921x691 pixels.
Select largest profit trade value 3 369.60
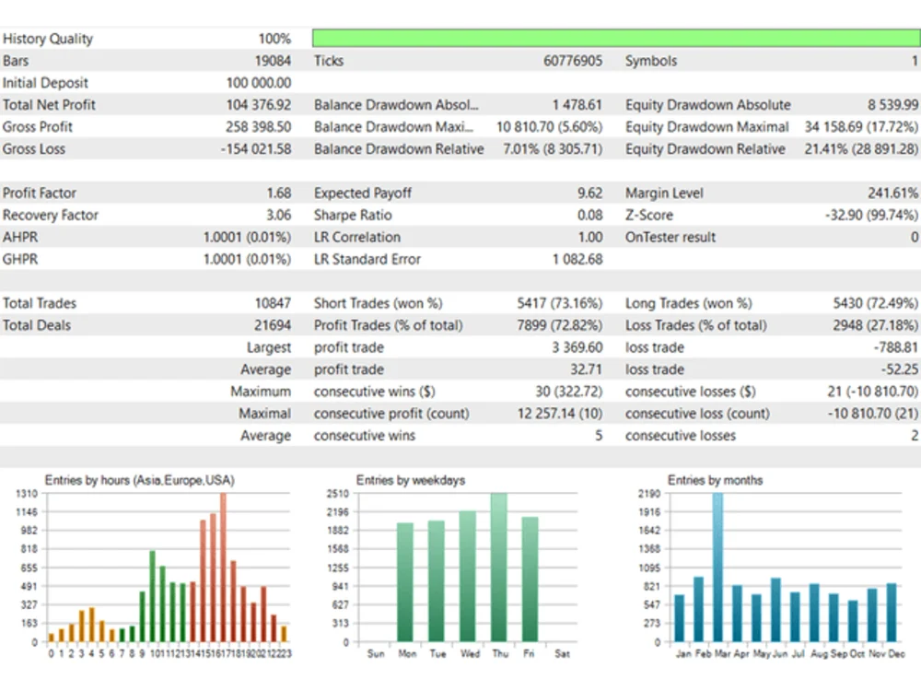(x=577, y=347)
